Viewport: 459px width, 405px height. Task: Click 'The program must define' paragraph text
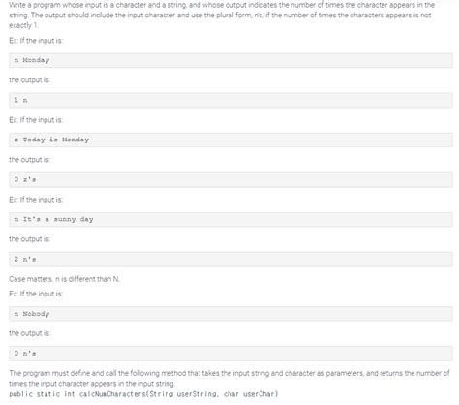click(229, 379)
